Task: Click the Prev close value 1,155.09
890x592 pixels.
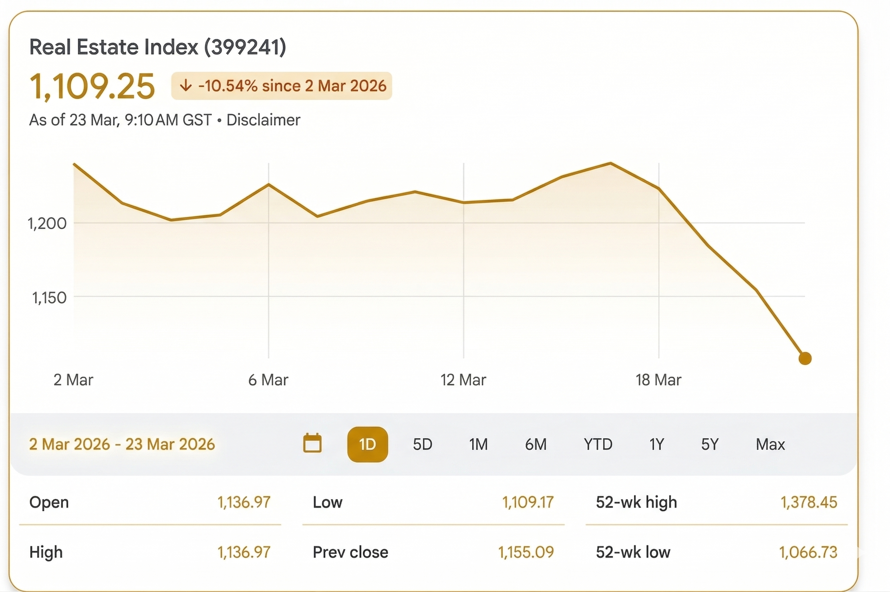Action: tap(526, 552)
